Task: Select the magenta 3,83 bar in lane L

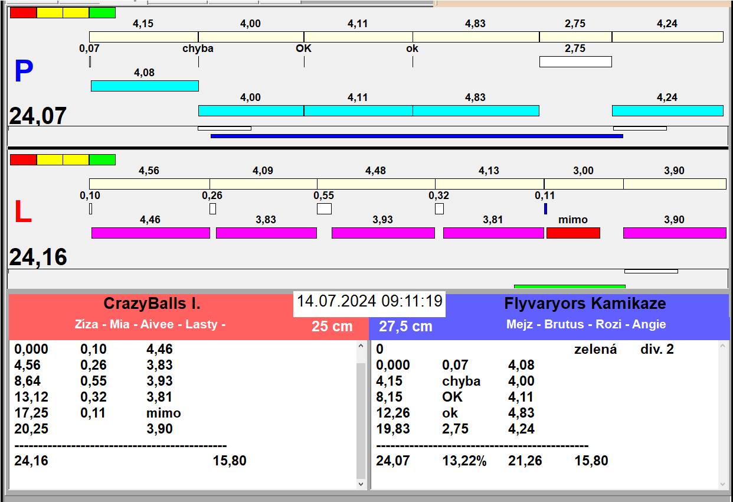Action: pyautogui.click(x=266, y=233)
